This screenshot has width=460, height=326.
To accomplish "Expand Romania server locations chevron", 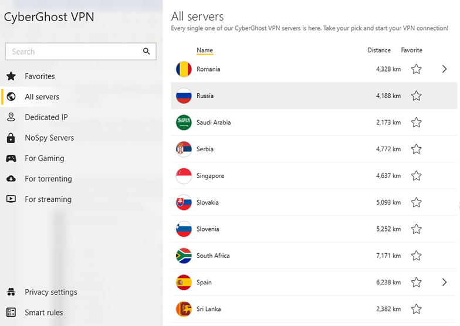I will point(445,69).
